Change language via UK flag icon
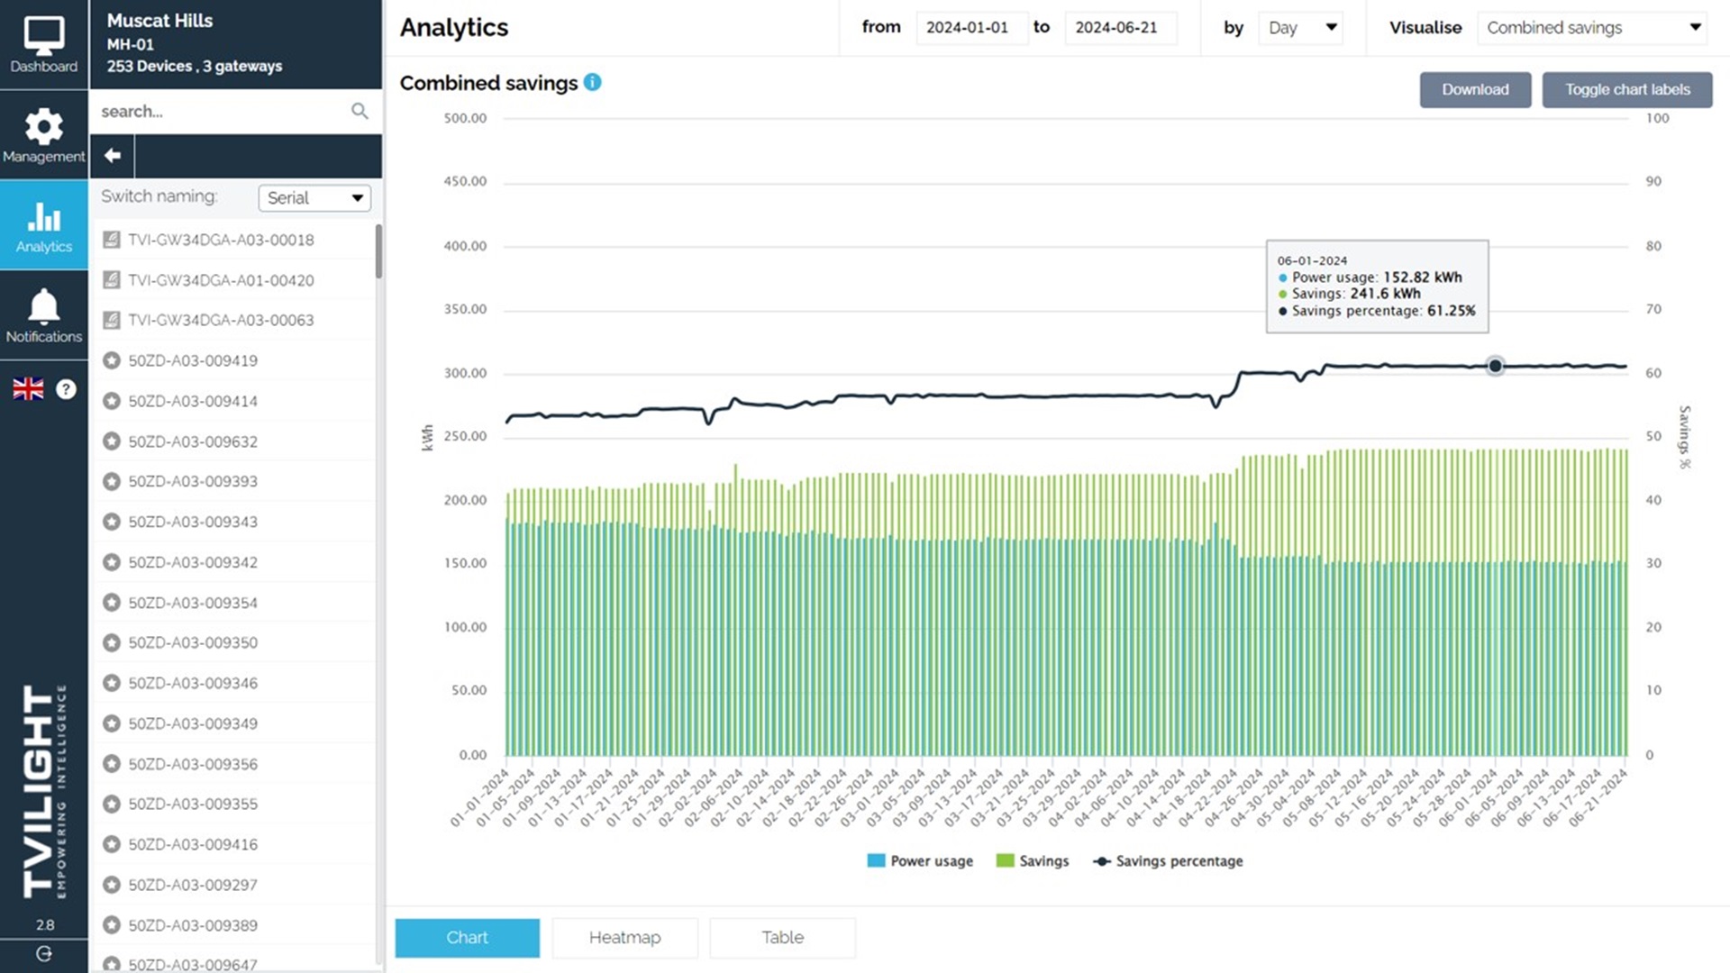Viewport: 1730px width, 973px height. tap(28, 388)
